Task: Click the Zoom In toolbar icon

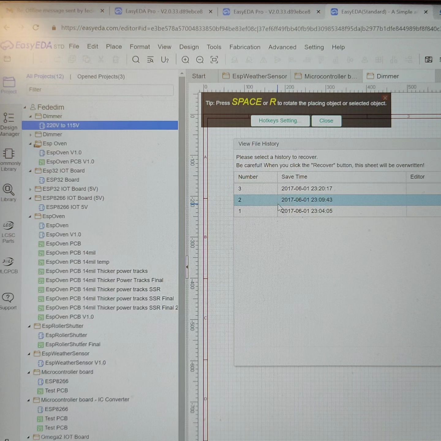Action: [x=185, y=59]
